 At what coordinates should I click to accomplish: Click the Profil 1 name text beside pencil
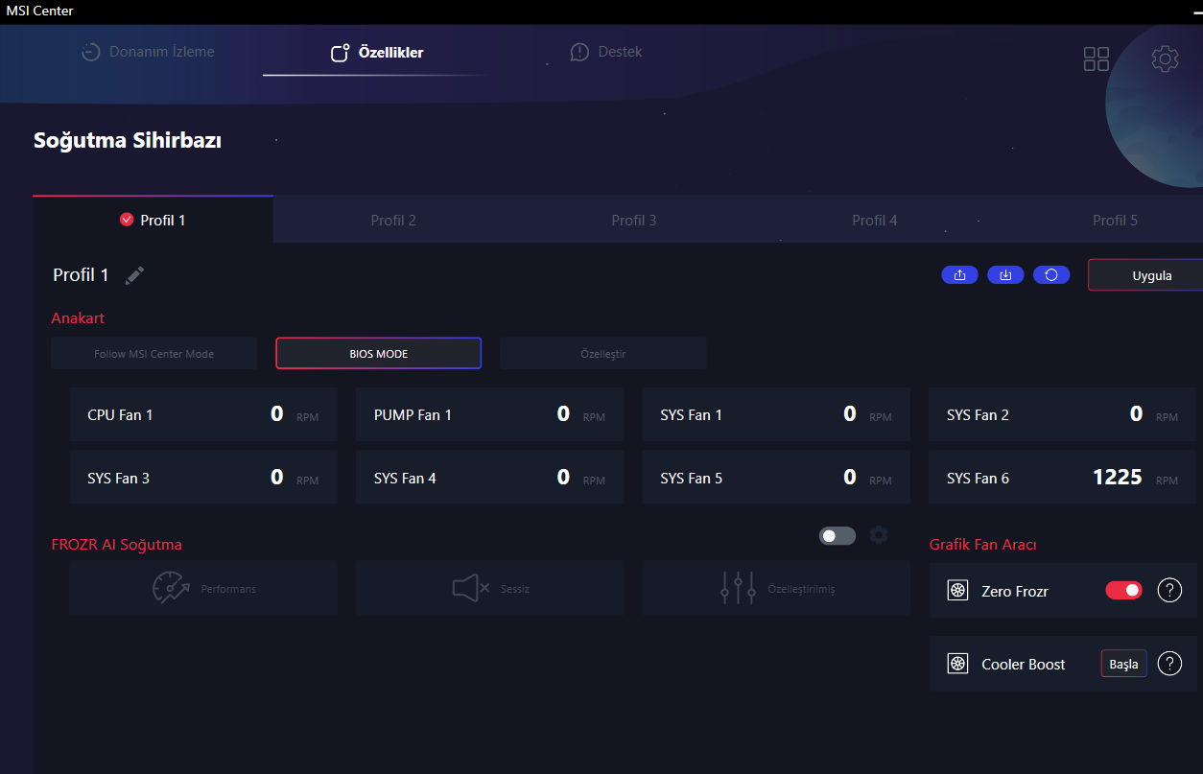point(81,275)
